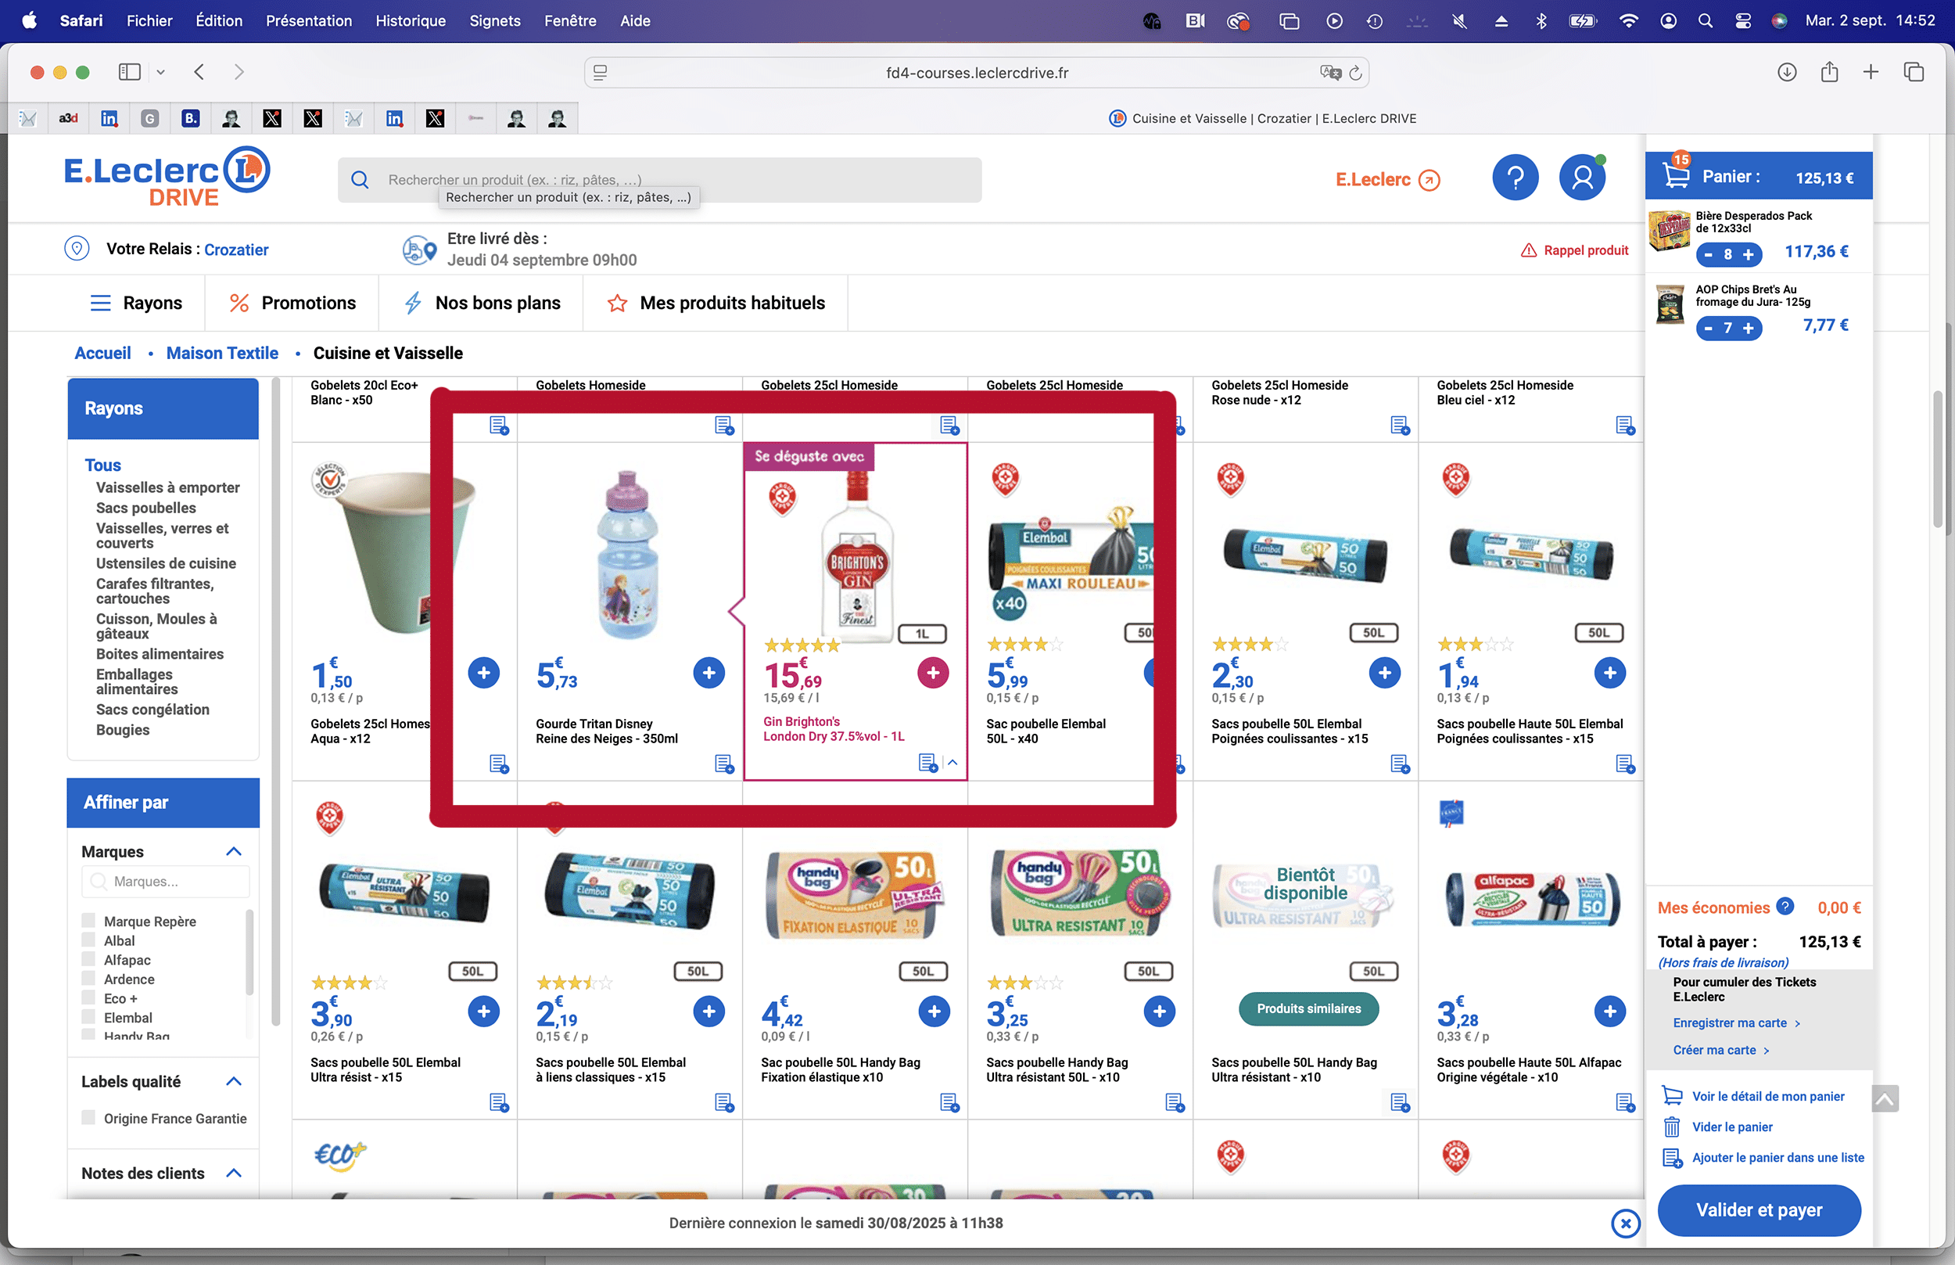Click the cart icon in Panier header
The image size is (1955, 1265).
tap(1675, 175)
